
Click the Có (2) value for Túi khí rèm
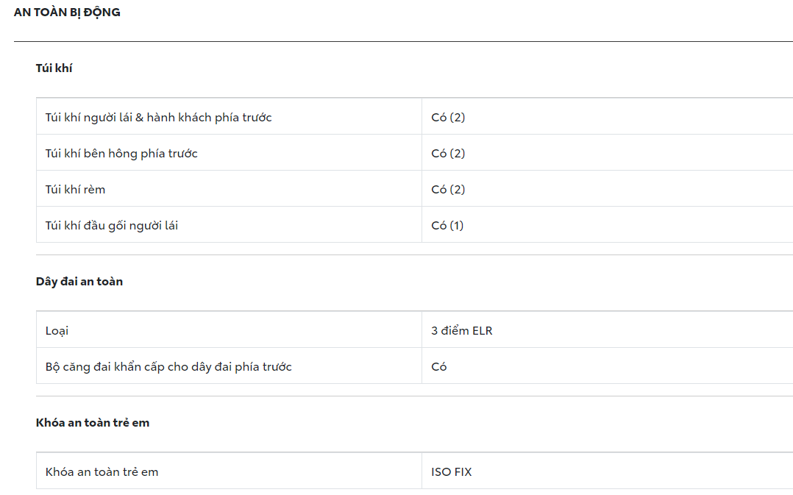[448, 190]
